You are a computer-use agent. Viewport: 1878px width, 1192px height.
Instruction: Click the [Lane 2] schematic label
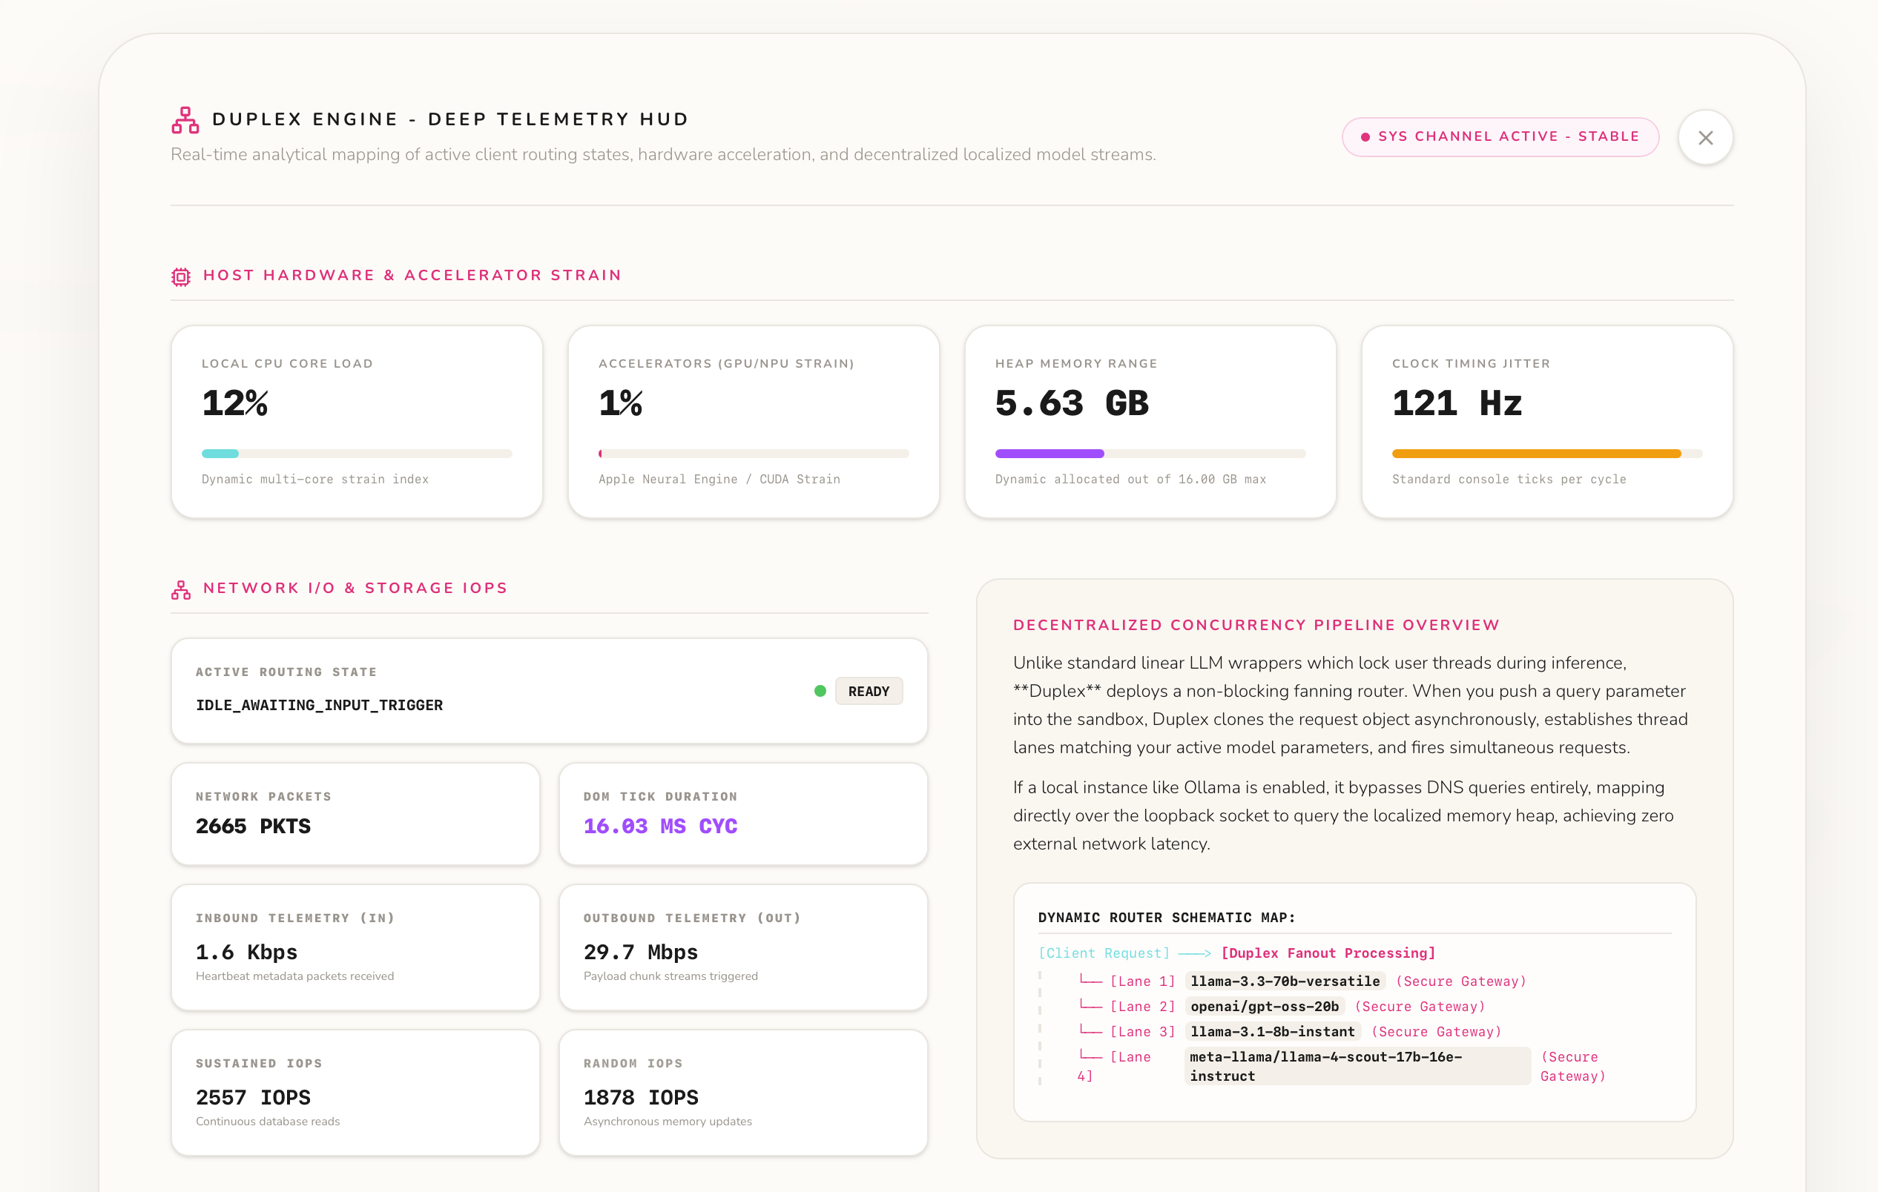[1141, 1007]
